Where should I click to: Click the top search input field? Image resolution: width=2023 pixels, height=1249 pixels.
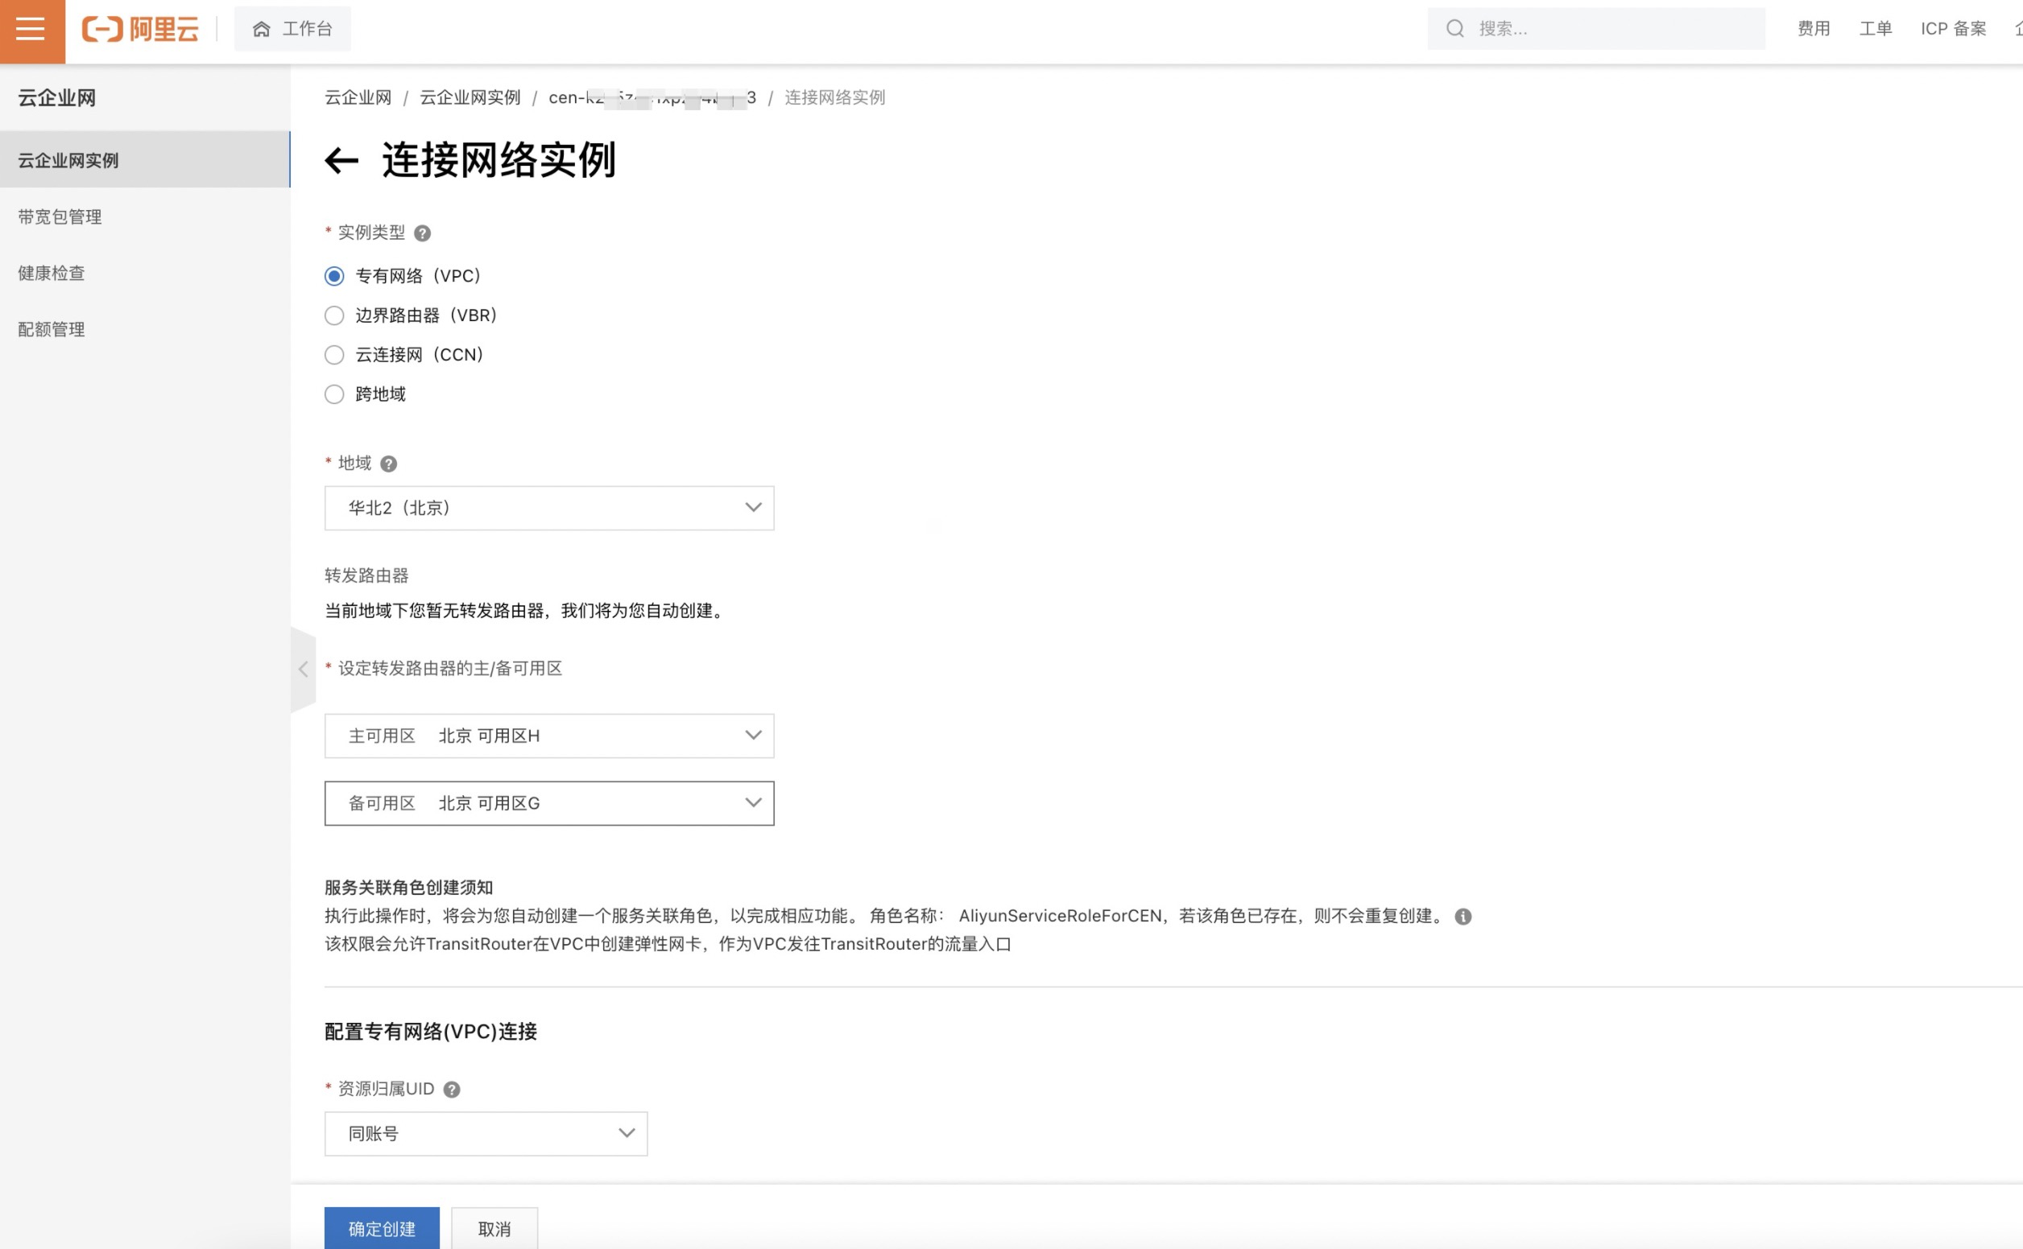click(x=1611, y=29)
